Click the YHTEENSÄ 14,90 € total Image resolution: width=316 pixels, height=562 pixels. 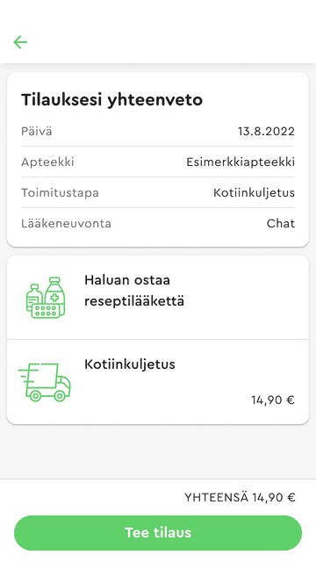(x=240, y=498)
